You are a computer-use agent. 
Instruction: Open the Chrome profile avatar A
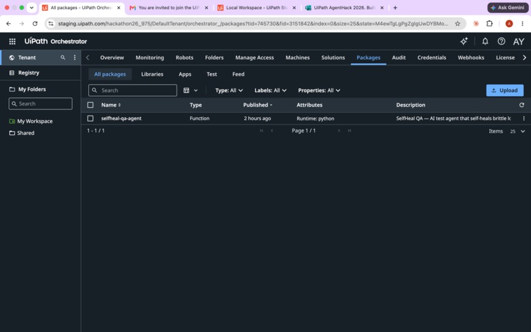(509, 23)
